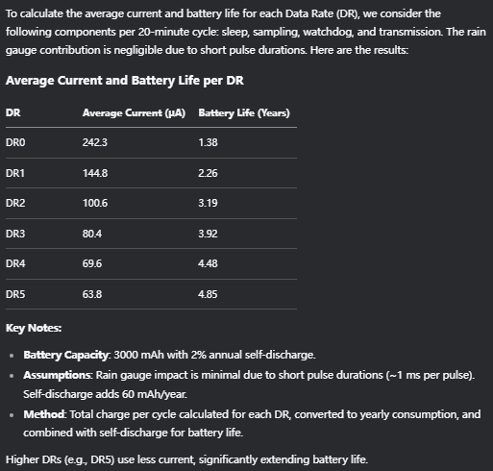Select the DR3 row label

pos(15,234)
